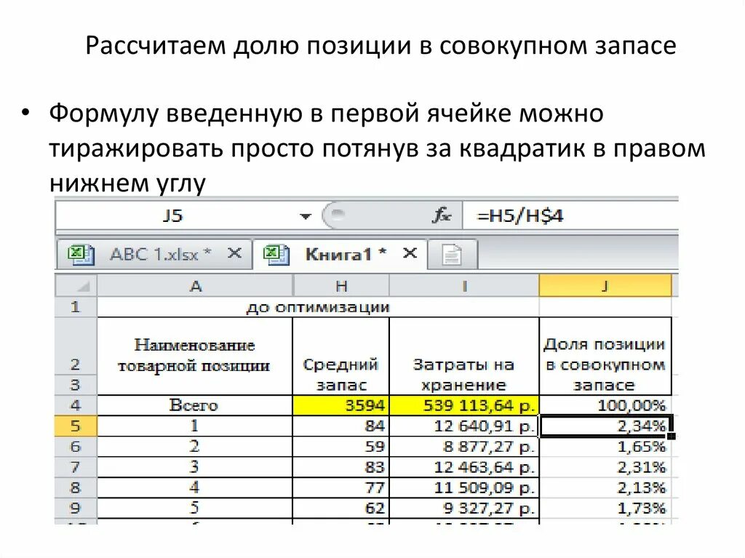
Task: Select row 1 header
Action: [x=76, y=307]
